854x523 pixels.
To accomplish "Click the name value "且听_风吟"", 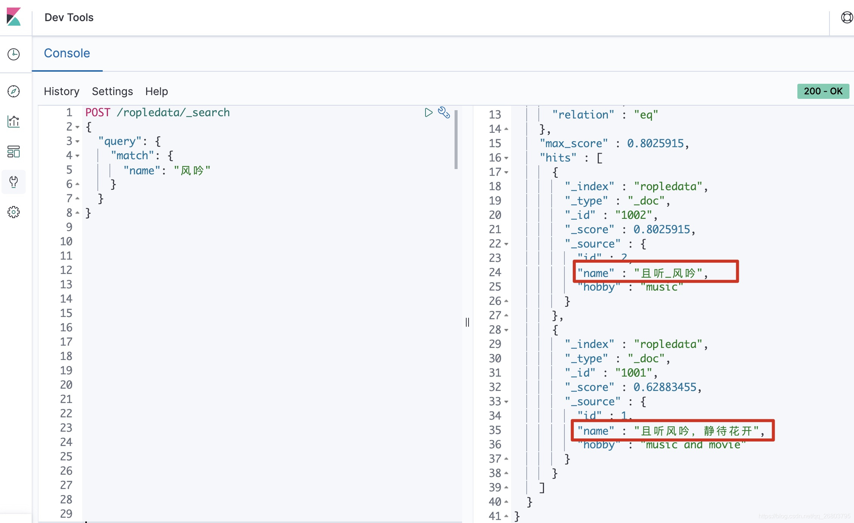I will click(x=668, y=273).
